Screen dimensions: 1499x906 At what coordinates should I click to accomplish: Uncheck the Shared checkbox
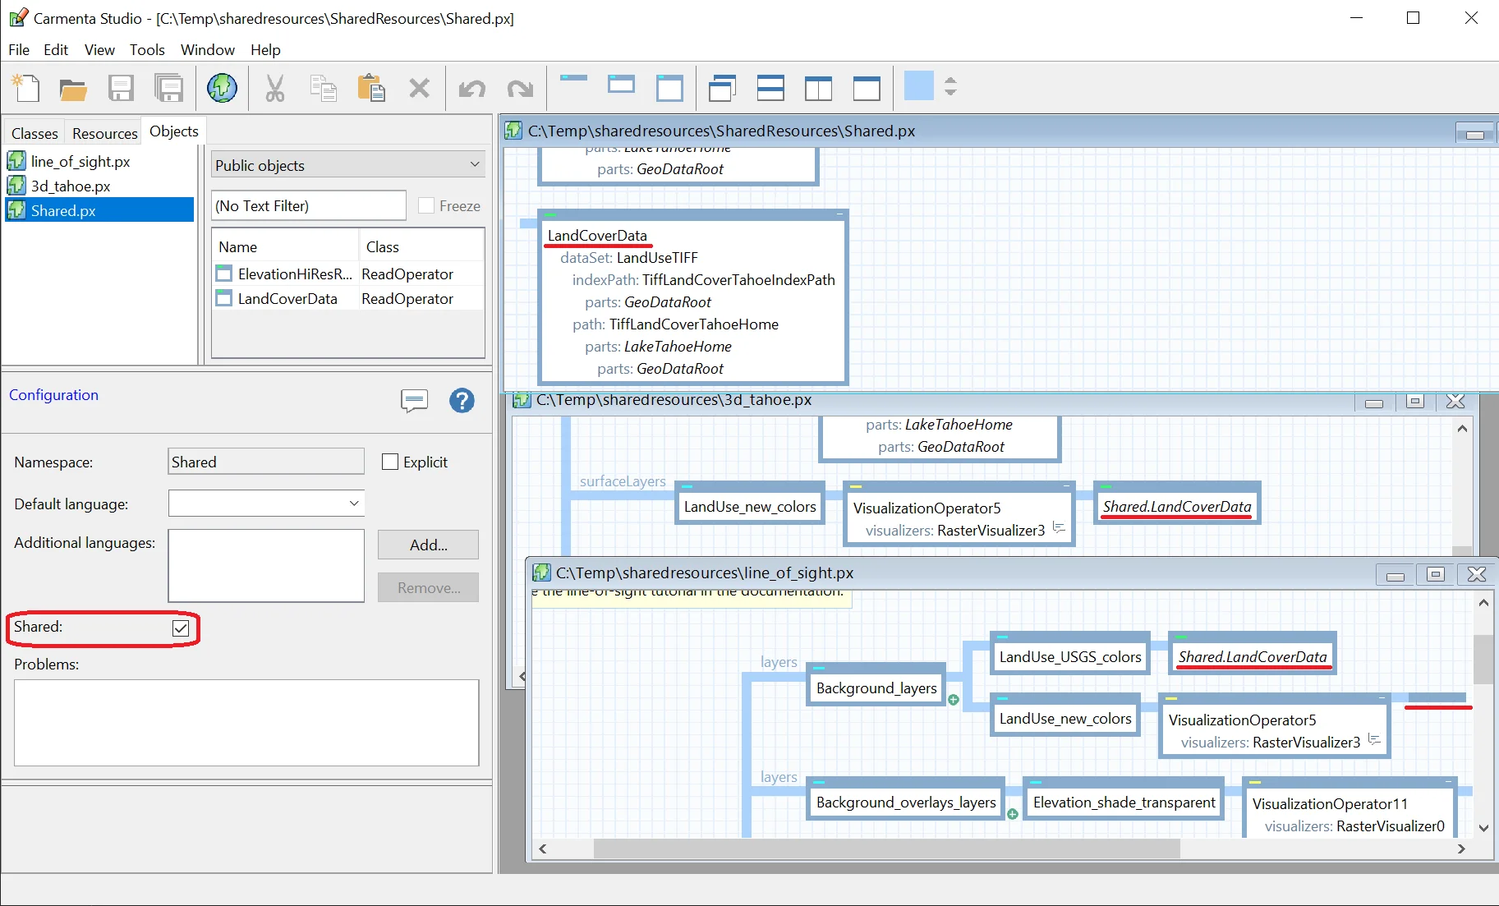tap(181, 628)
